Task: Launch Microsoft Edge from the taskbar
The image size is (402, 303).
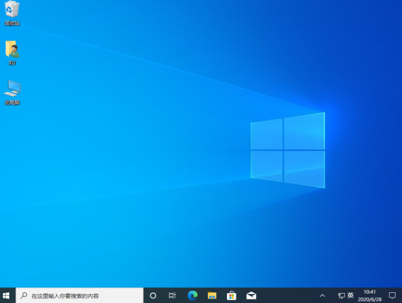Action: click(x=192, y=295)
